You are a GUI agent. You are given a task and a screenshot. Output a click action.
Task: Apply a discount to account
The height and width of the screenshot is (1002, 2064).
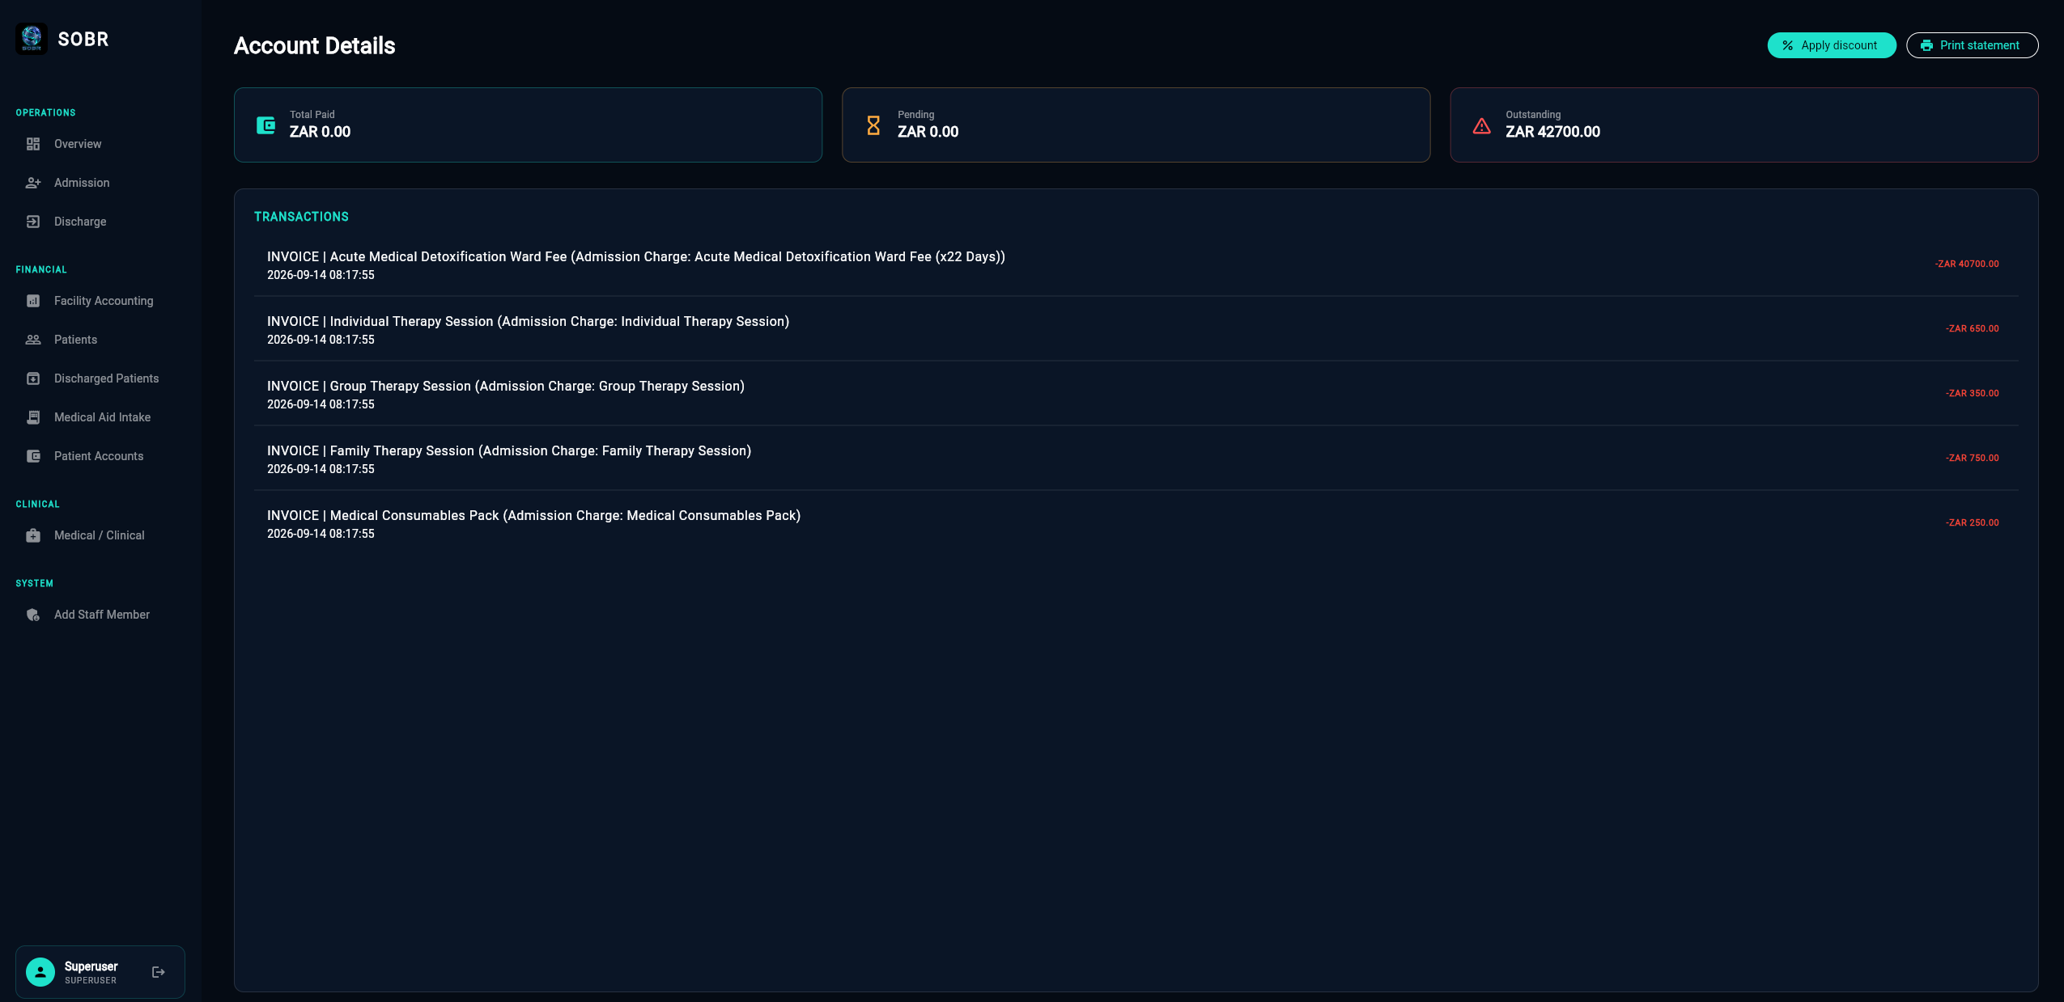point(1831,45)
